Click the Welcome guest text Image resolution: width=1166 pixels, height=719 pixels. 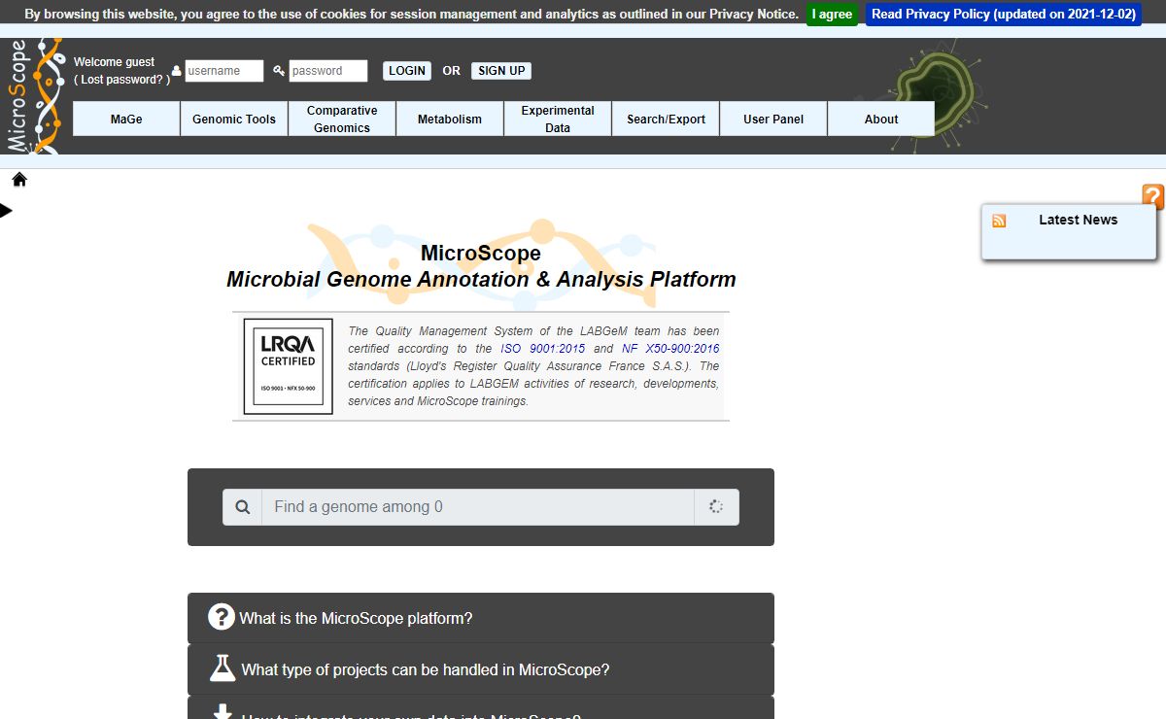tap(114, 62)
